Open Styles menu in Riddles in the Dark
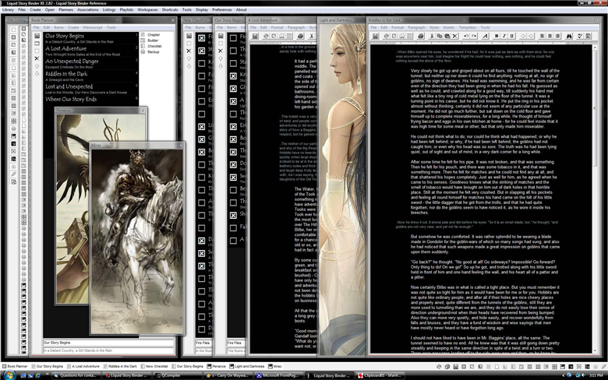Image resolution: width=608 pixels, height=380 pixels. click(434, 27)
